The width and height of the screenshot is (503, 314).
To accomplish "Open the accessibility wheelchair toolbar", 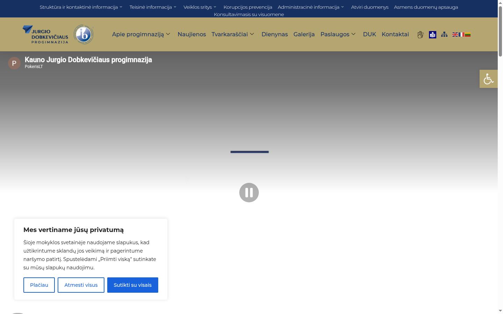I will (x=489, y=79).
